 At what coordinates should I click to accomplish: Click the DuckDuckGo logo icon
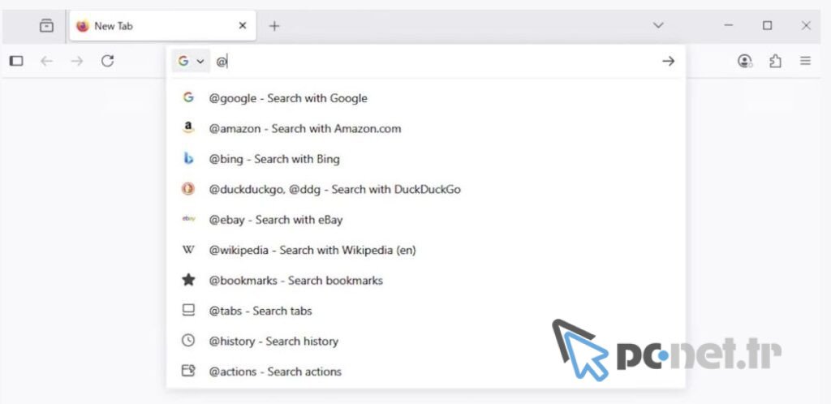point(188,188)
